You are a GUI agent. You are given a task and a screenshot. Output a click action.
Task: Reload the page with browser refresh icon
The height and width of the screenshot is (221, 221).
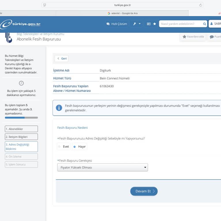pyautogui.click(x=201, y=5)
